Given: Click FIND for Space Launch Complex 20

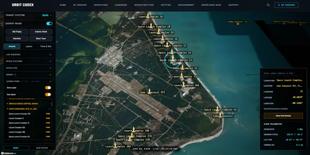Looking at the screenshot, I should (48, 137).
